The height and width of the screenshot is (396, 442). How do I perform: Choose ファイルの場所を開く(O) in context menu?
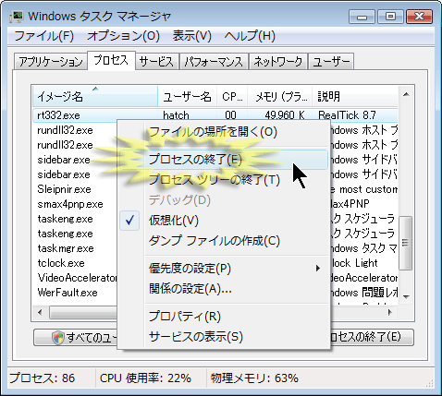coord(224,132)
